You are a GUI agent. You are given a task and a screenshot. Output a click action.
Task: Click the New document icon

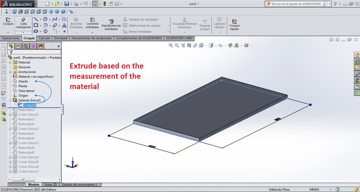[x=47, y=4]
